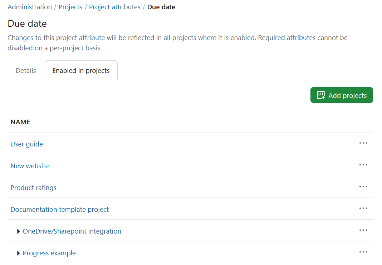Open actions menu for the New website row

pos(363,165)
